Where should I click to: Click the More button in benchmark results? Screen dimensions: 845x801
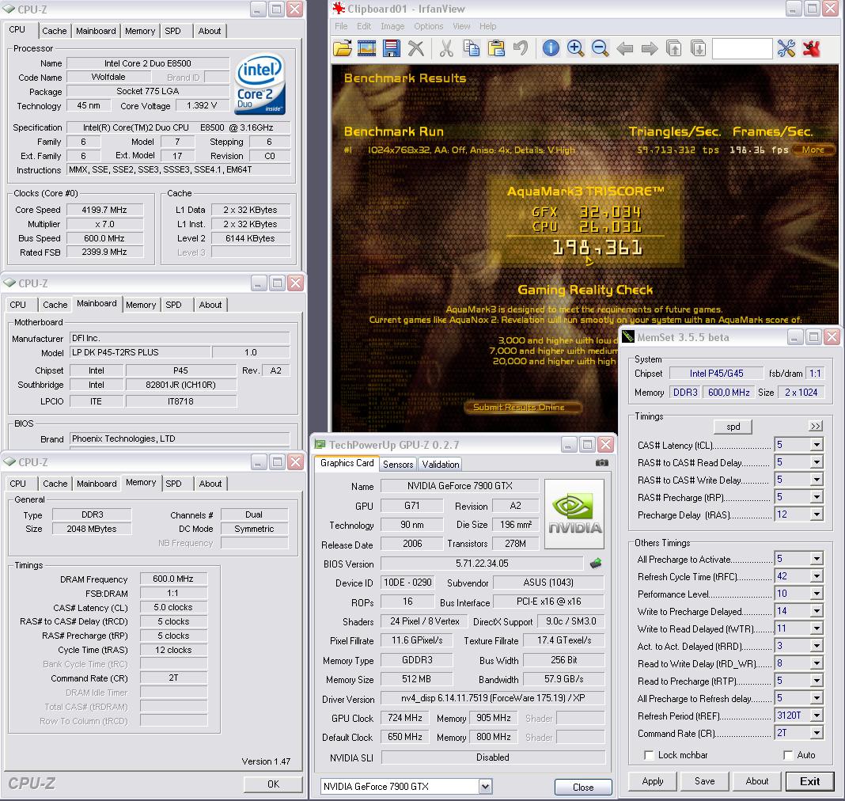pos(813,150)
